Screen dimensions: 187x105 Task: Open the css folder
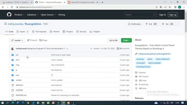pyautogui.click(x=17, y=55)
